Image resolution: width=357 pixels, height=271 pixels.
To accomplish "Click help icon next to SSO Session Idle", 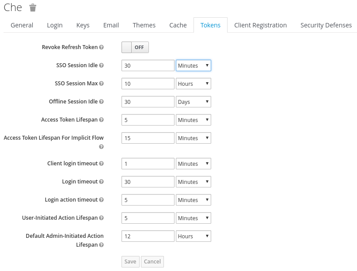I will (102, 65).
